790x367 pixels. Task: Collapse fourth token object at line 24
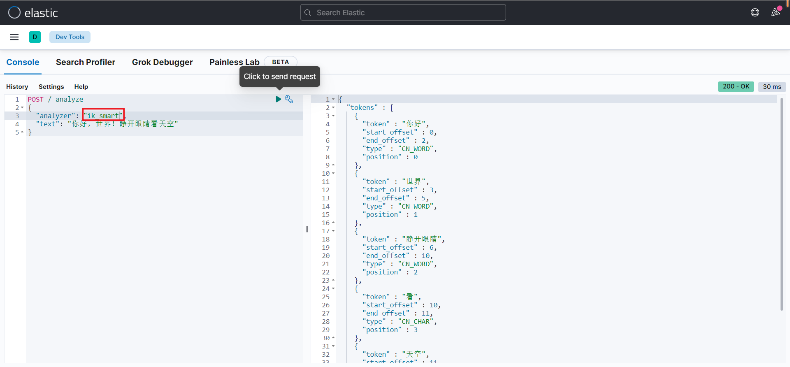pyautogui.click(x=333, y=289)
